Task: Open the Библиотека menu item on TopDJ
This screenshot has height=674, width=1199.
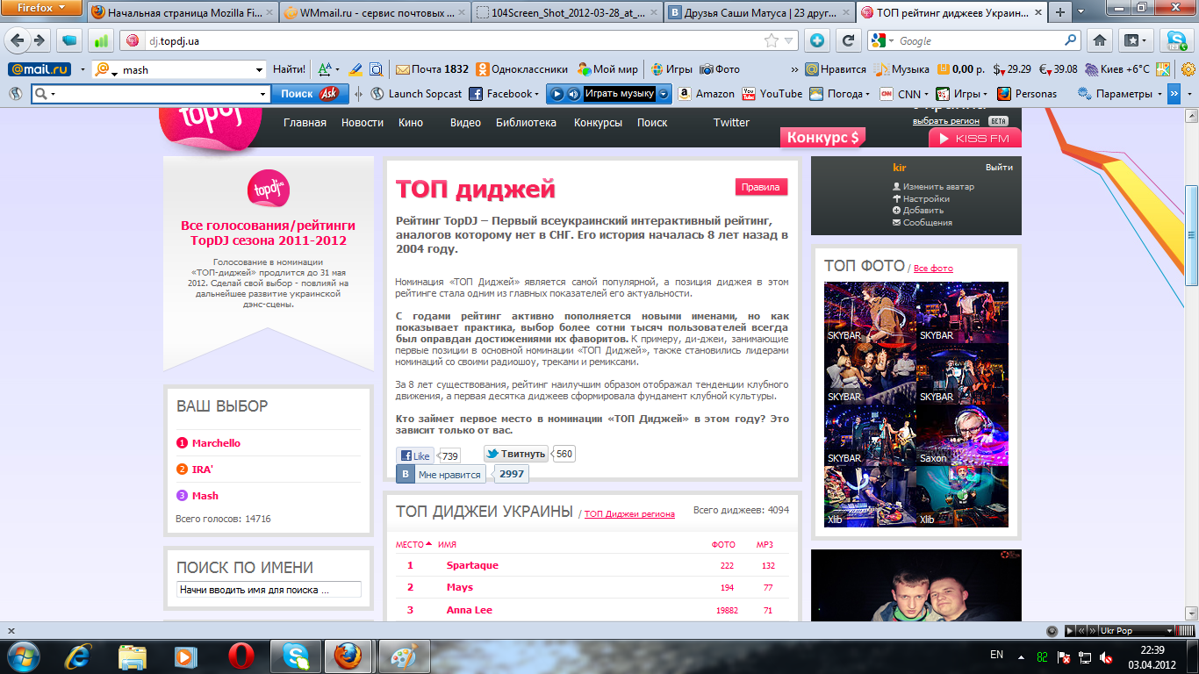Action: pos(526,123)
